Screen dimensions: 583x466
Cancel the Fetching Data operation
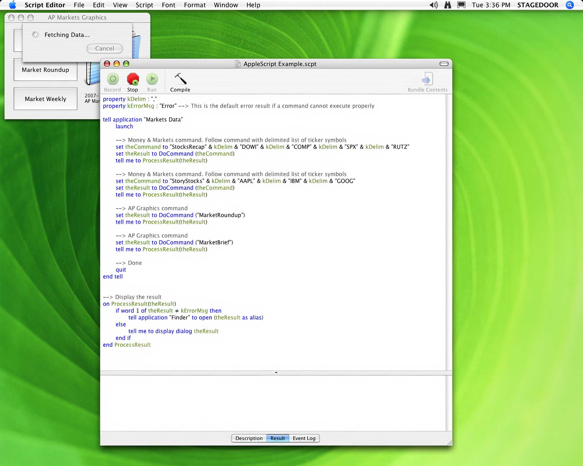[x=104, y=48]
